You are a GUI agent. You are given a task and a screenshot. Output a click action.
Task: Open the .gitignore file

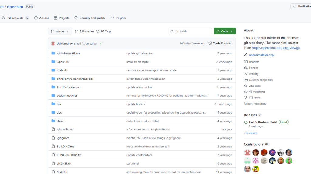coord(63,138)
